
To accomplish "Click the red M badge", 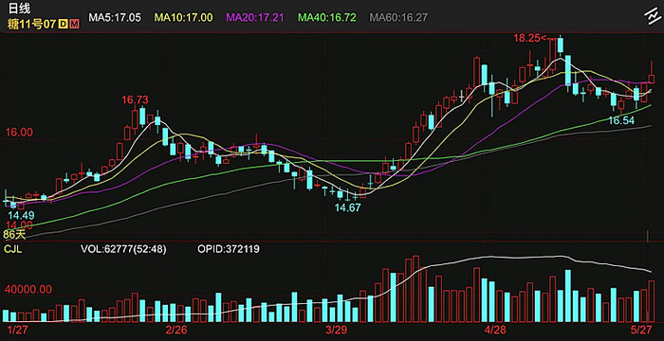I will point(74,24).
